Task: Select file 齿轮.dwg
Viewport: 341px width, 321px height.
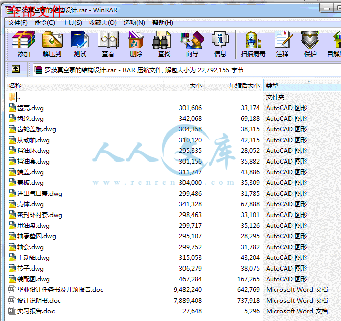Action: pos(31,118)
